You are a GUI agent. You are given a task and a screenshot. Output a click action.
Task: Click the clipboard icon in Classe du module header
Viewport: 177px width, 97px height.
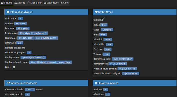[96, 83]
